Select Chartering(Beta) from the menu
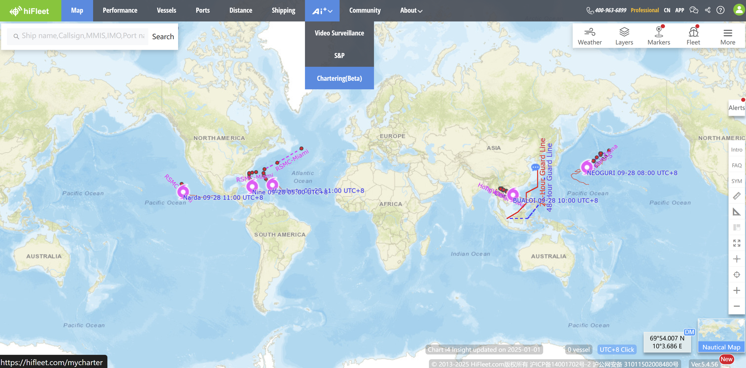Viewport: 746px width, 368px height. pyautogui.click(x=339, y=78)
